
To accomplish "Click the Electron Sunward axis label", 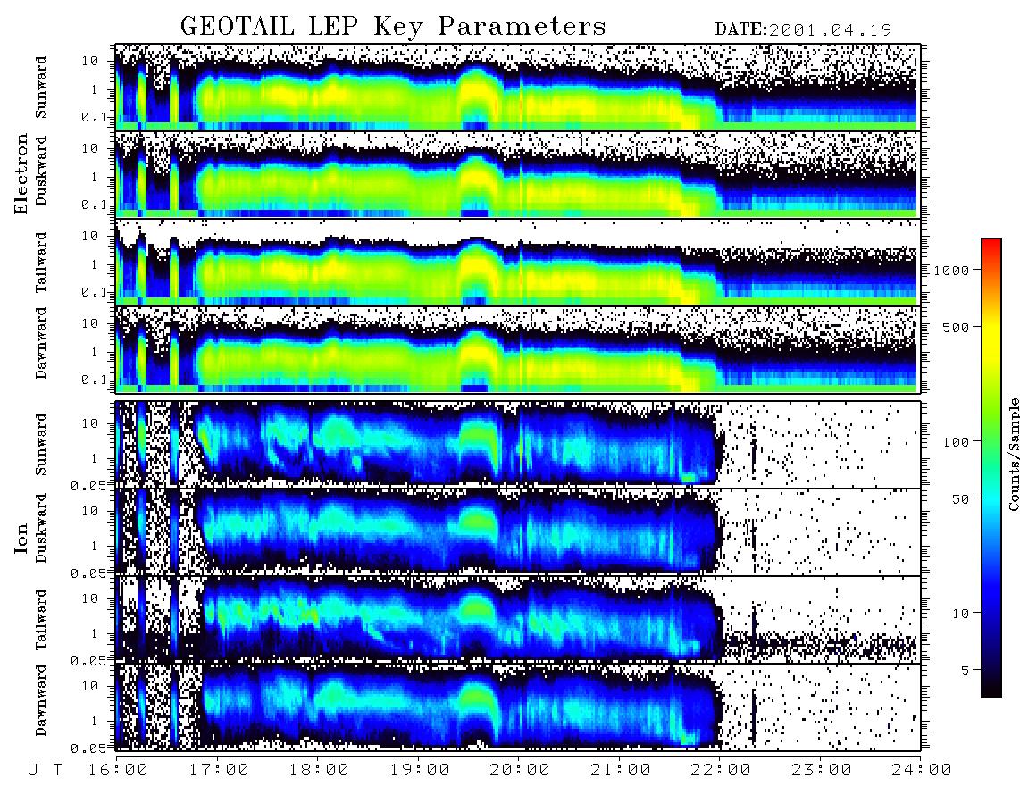I will (41, 88).
